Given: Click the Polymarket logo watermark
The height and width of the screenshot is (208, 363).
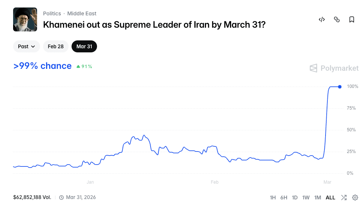Looking at the screenshot, I should point(334,68).
